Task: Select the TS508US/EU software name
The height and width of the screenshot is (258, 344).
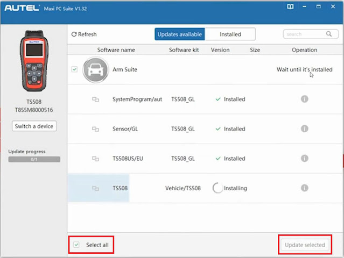Action: pos(128,159)
